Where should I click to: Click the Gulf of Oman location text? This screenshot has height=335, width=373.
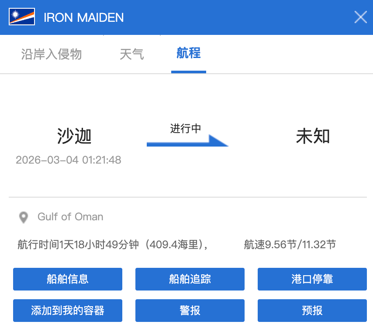tap(70, 217)
